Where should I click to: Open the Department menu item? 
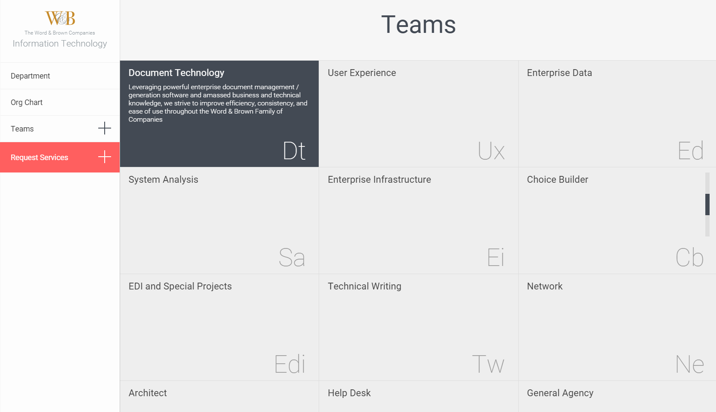(30, 76)
